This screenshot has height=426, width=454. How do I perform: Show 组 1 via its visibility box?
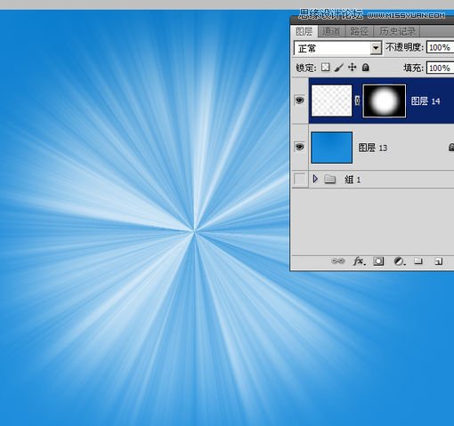coord(300,180)
